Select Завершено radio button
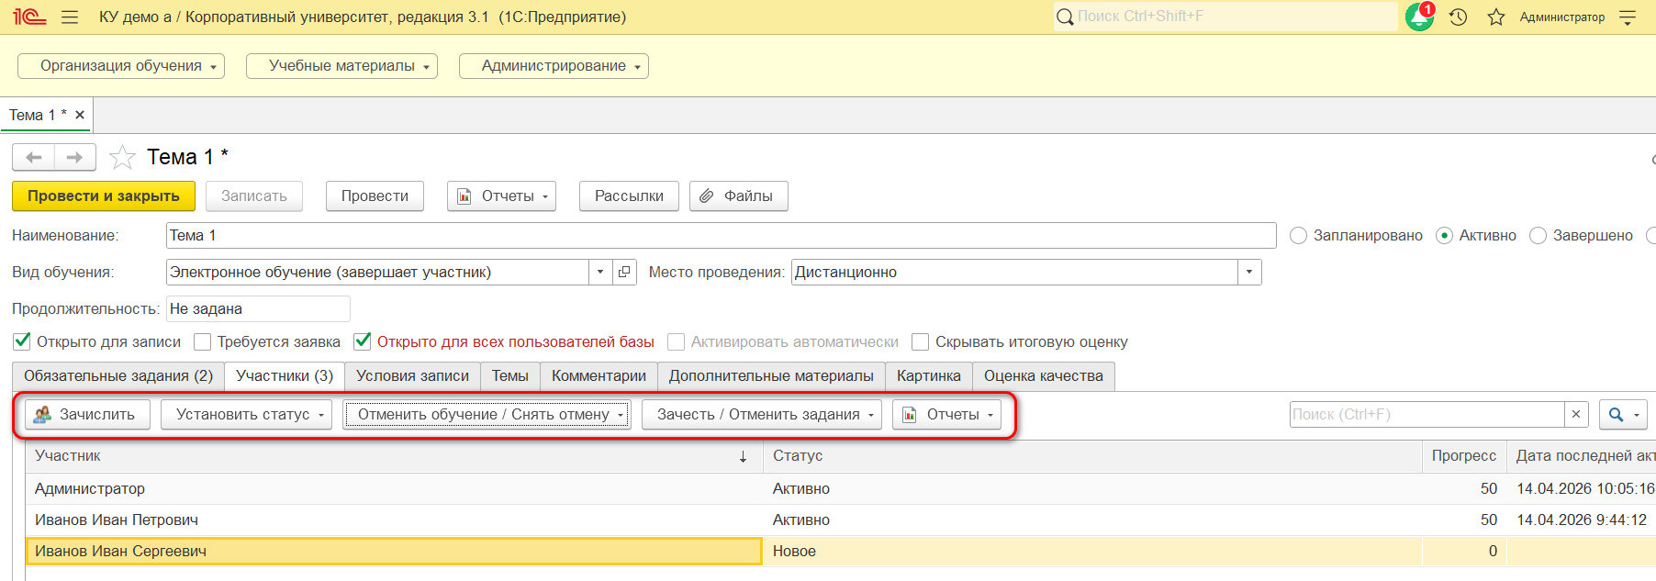Image resolution: width=1656 pixels, height=581 pixels. point(1538,235)
